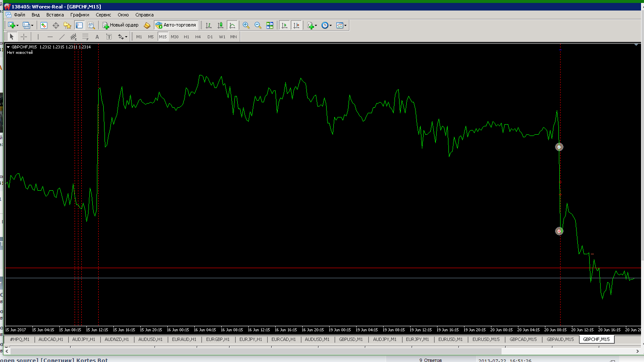
Task: Select the text tool A
Action: click(x=97, y=37)
